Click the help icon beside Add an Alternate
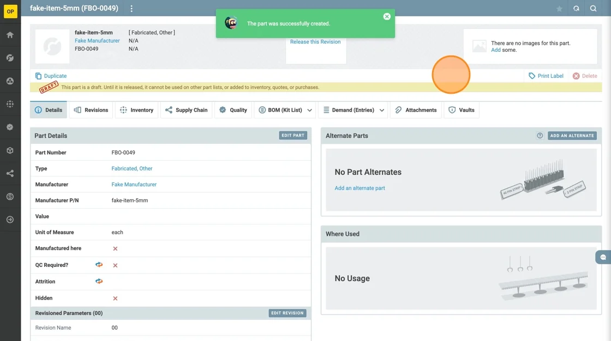This screenshot has width=611, height=341. pyautogui.click(x=540, y=136)
